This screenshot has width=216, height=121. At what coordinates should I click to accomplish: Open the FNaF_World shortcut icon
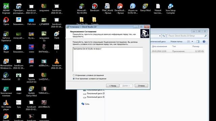tap(107, 8)
